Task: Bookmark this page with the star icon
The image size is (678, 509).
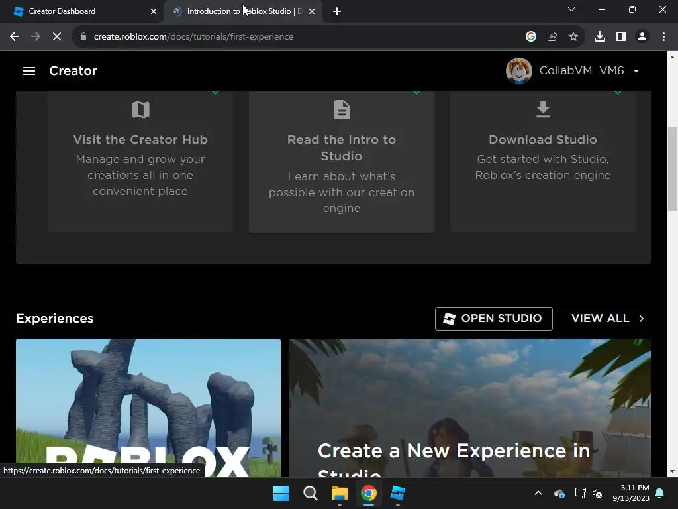Action: coord(573,37)
